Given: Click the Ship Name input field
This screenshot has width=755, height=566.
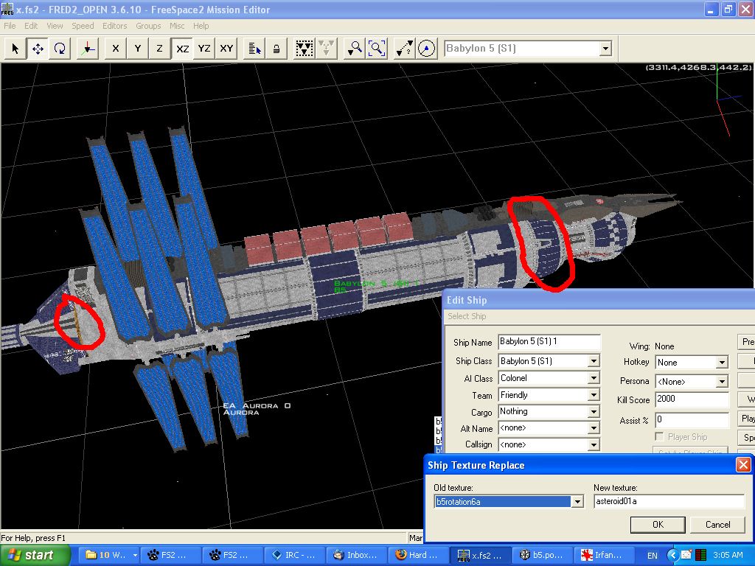Looking at the screenshot, I should [549, 342].
